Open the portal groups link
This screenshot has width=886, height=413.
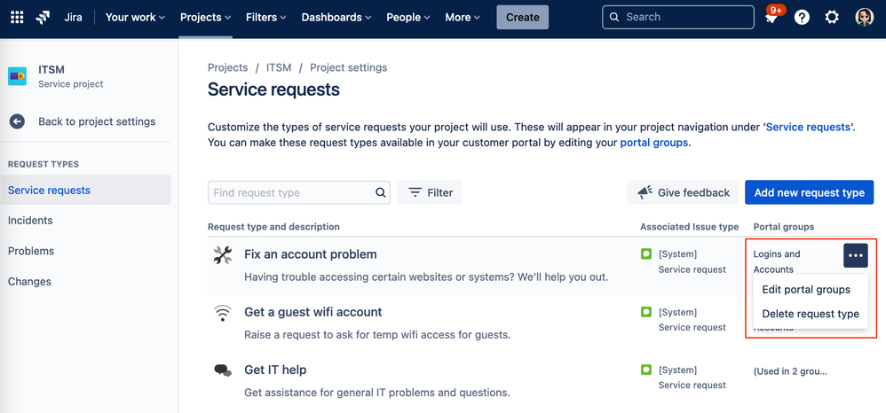[653, 143]
